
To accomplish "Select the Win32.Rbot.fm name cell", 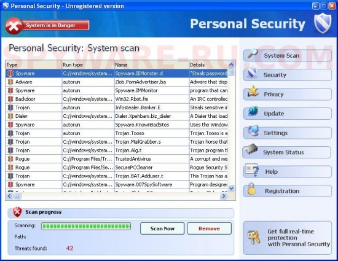I will 152,99.
